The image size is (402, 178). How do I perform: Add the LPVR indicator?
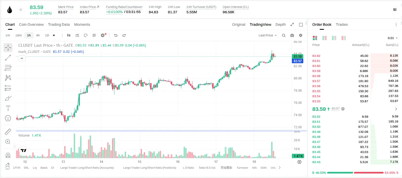[16, 168]
